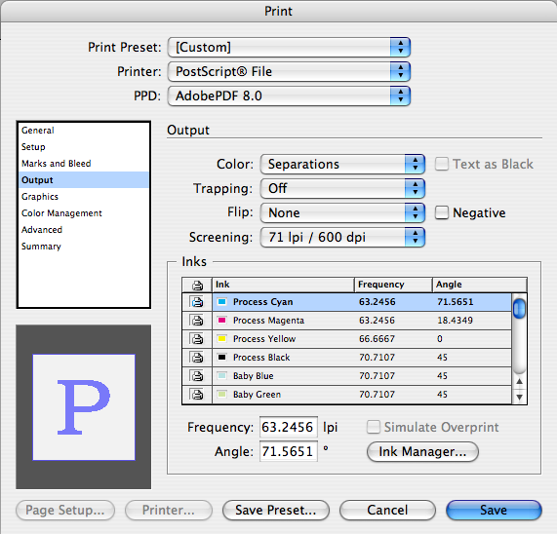
Task: Click the scroll down arrow in Inks list
Action: click(519, 397)
